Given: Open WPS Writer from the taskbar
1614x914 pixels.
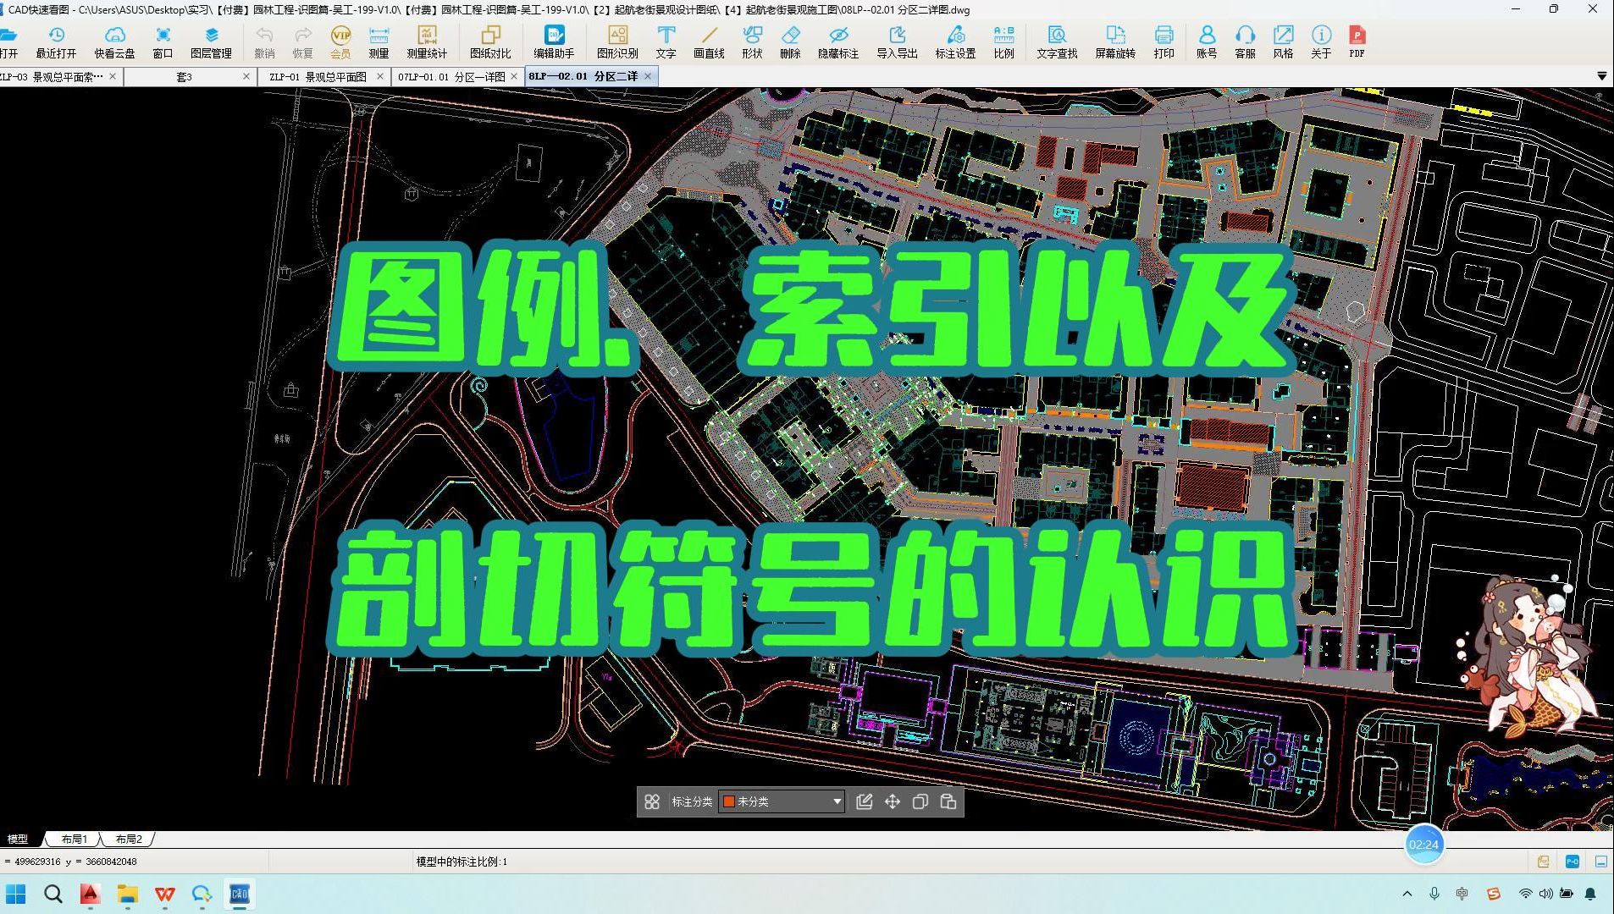Looking at the screenshot, I should point(164,894).
